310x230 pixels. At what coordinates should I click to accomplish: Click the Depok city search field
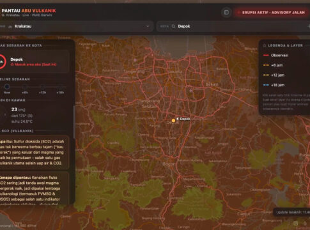233,26
